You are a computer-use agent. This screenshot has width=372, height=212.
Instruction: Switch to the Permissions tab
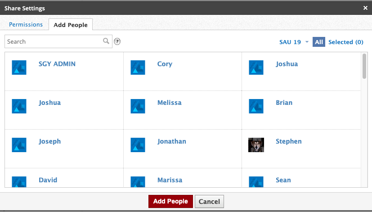(26, 25)
